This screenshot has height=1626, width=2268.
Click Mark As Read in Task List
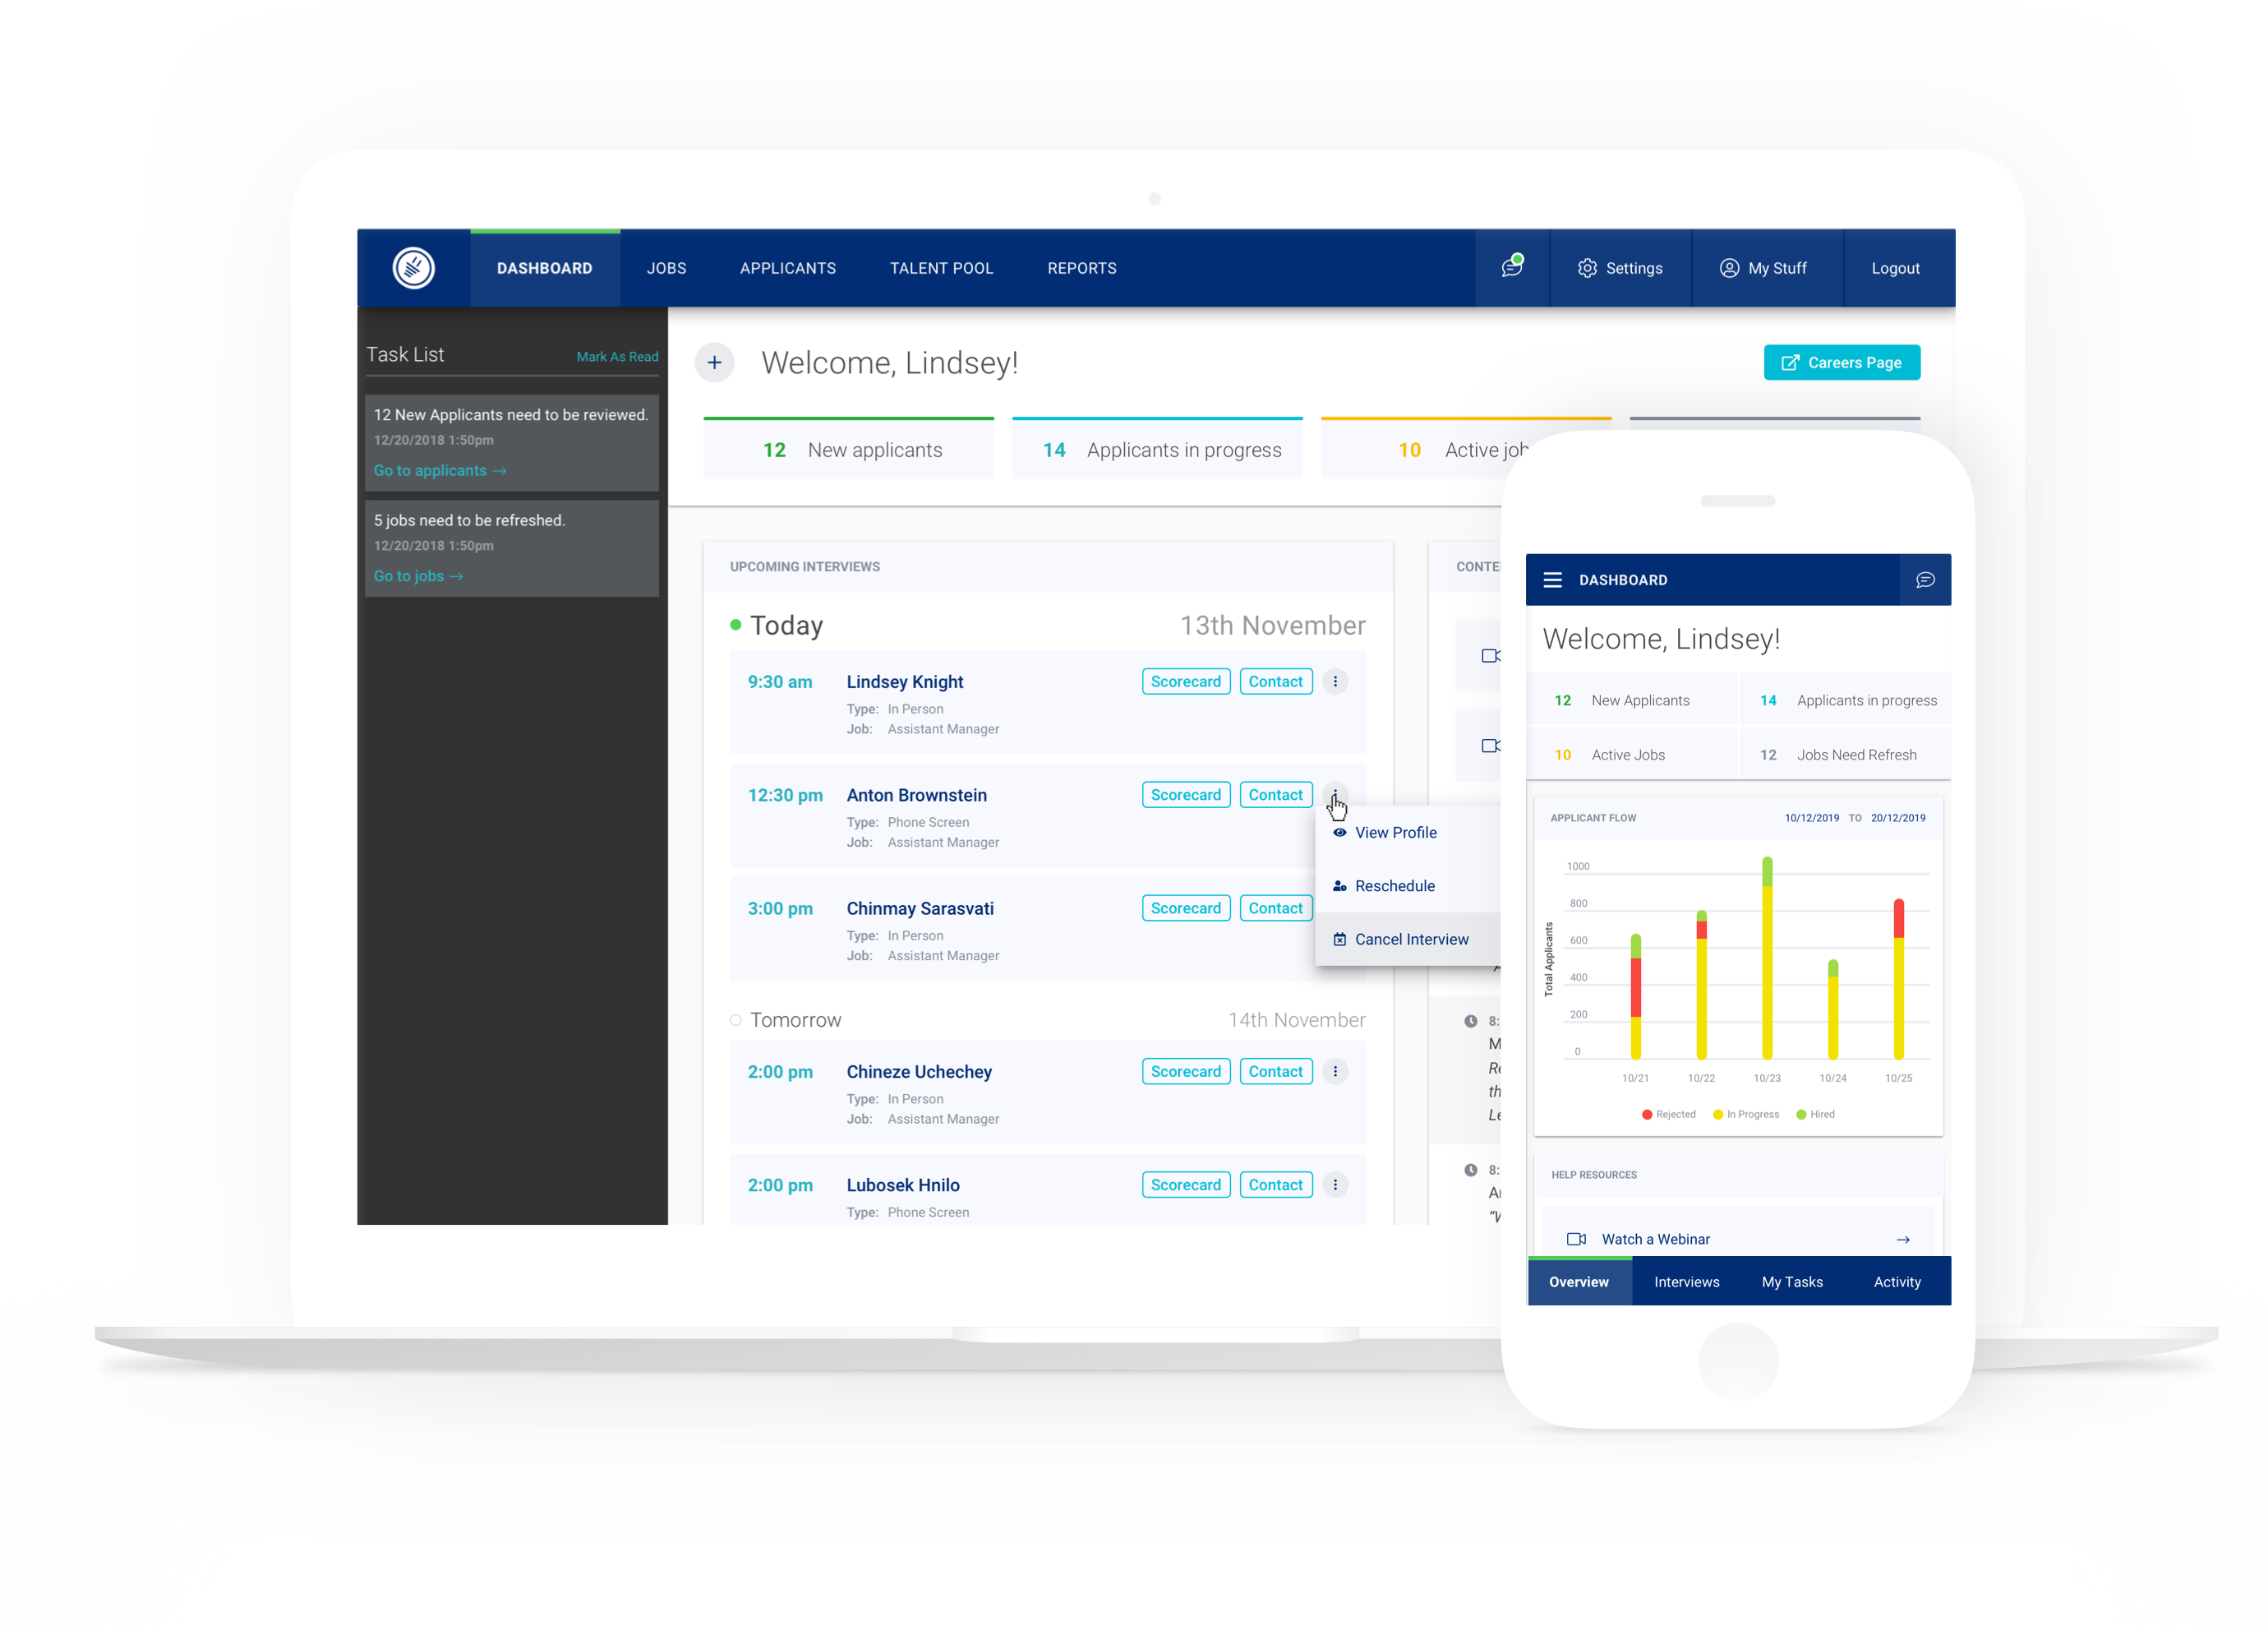click(x=617, y=356)
